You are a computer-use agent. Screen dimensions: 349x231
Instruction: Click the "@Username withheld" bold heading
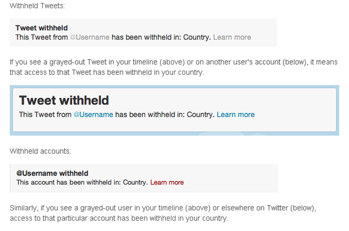coord(52,174)
